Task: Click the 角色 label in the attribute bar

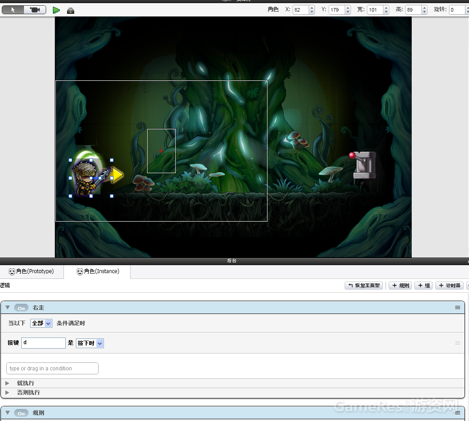Action: pyautogui.click(x=273, y=9)
